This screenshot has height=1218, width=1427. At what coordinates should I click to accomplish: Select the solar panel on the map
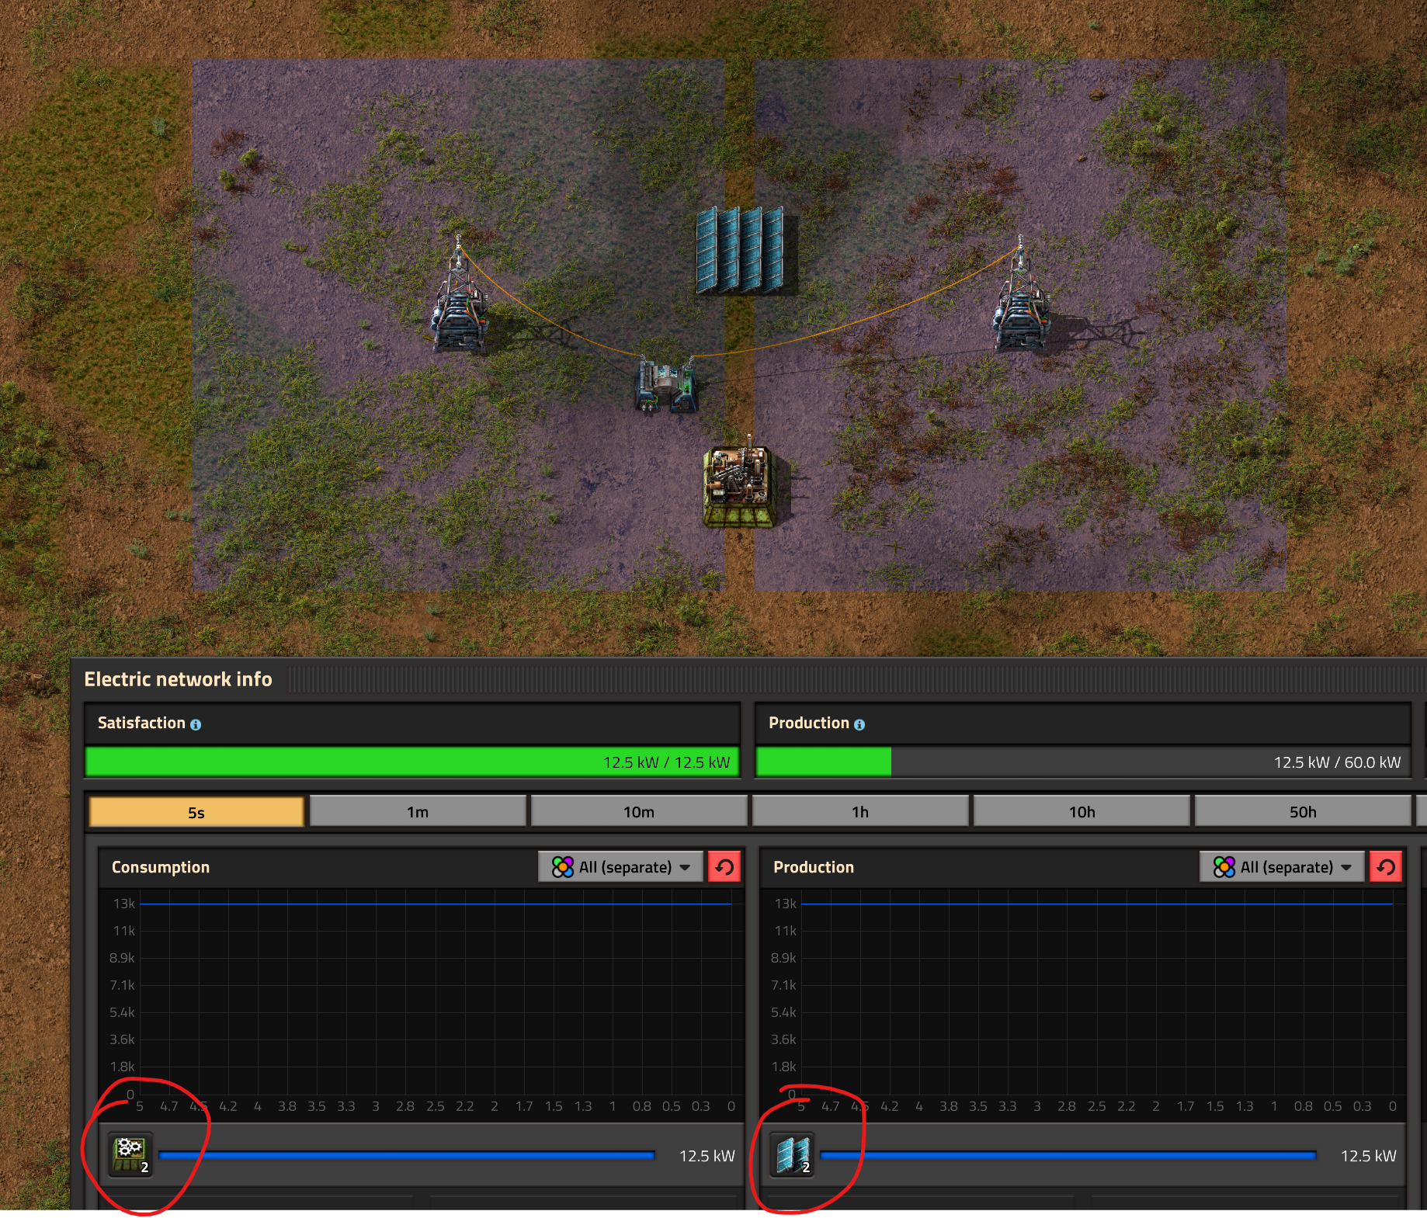pyautogui.click(x=741, y=251)
